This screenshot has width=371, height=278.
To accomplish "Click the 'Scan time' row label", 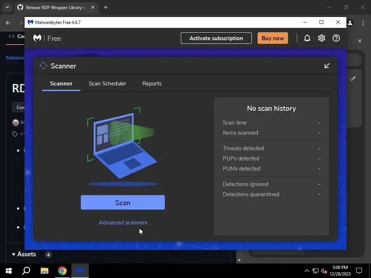I will (234, 123).
